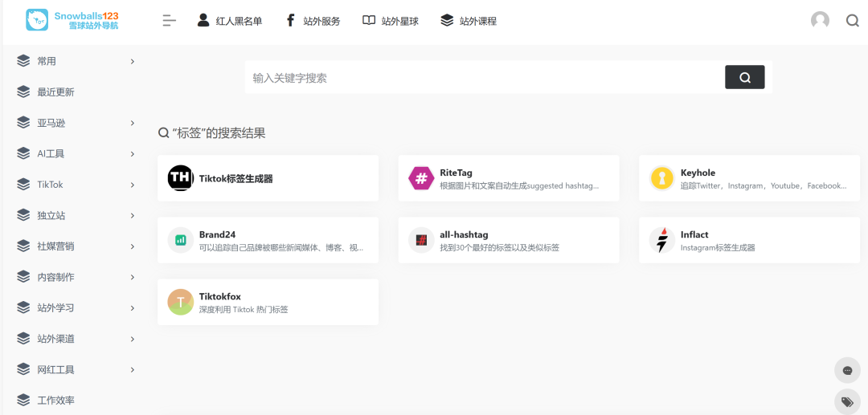Open the RiteTag pink hashtag icon

pyautogui.click(x=421, y=178)
